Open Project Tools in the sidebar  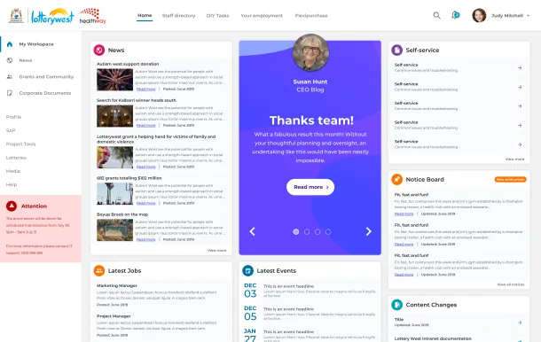click(x=20, y=144)
